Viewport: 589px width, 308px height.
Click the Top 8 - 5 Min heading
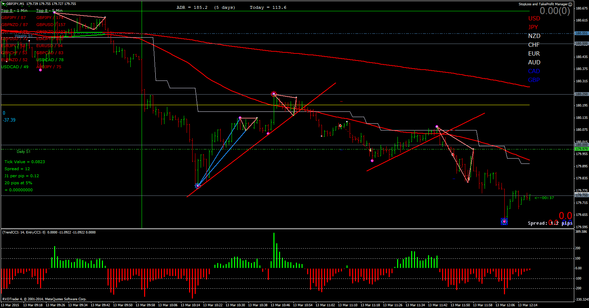pos(49,11)
